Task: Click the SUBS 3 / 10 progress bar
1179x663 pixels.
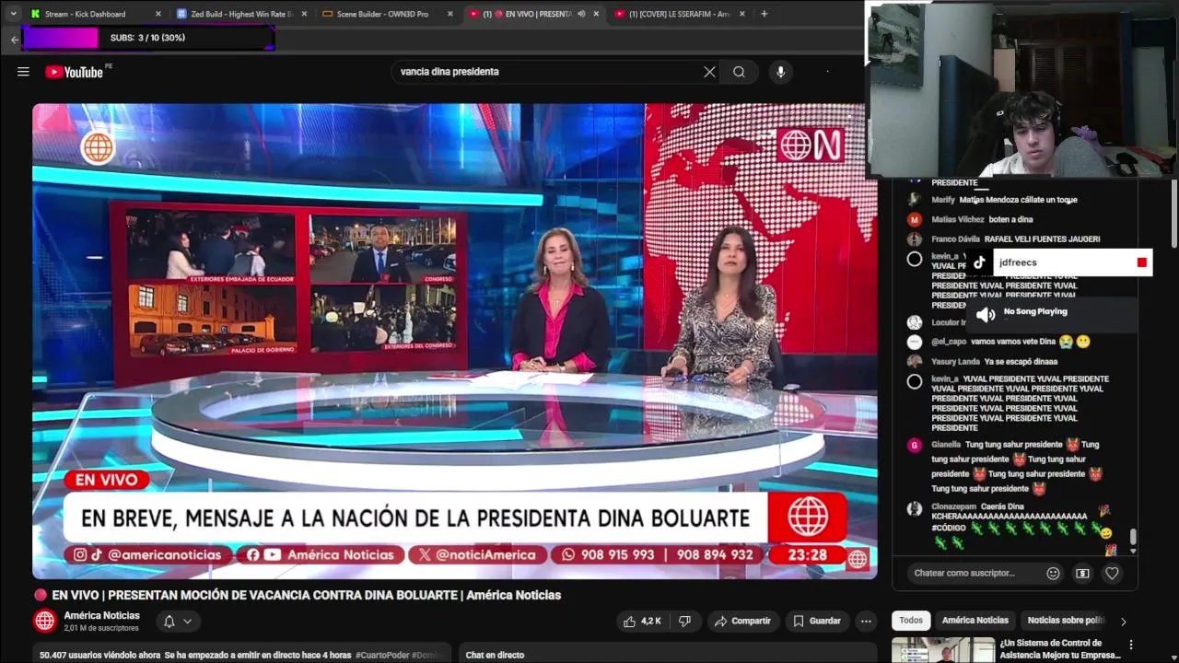Action: 147,38
